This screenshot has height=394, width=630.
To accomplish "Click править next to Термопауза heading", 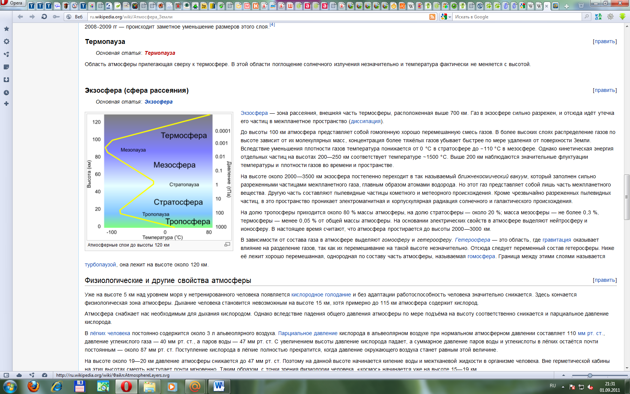I will coord(604,41).
